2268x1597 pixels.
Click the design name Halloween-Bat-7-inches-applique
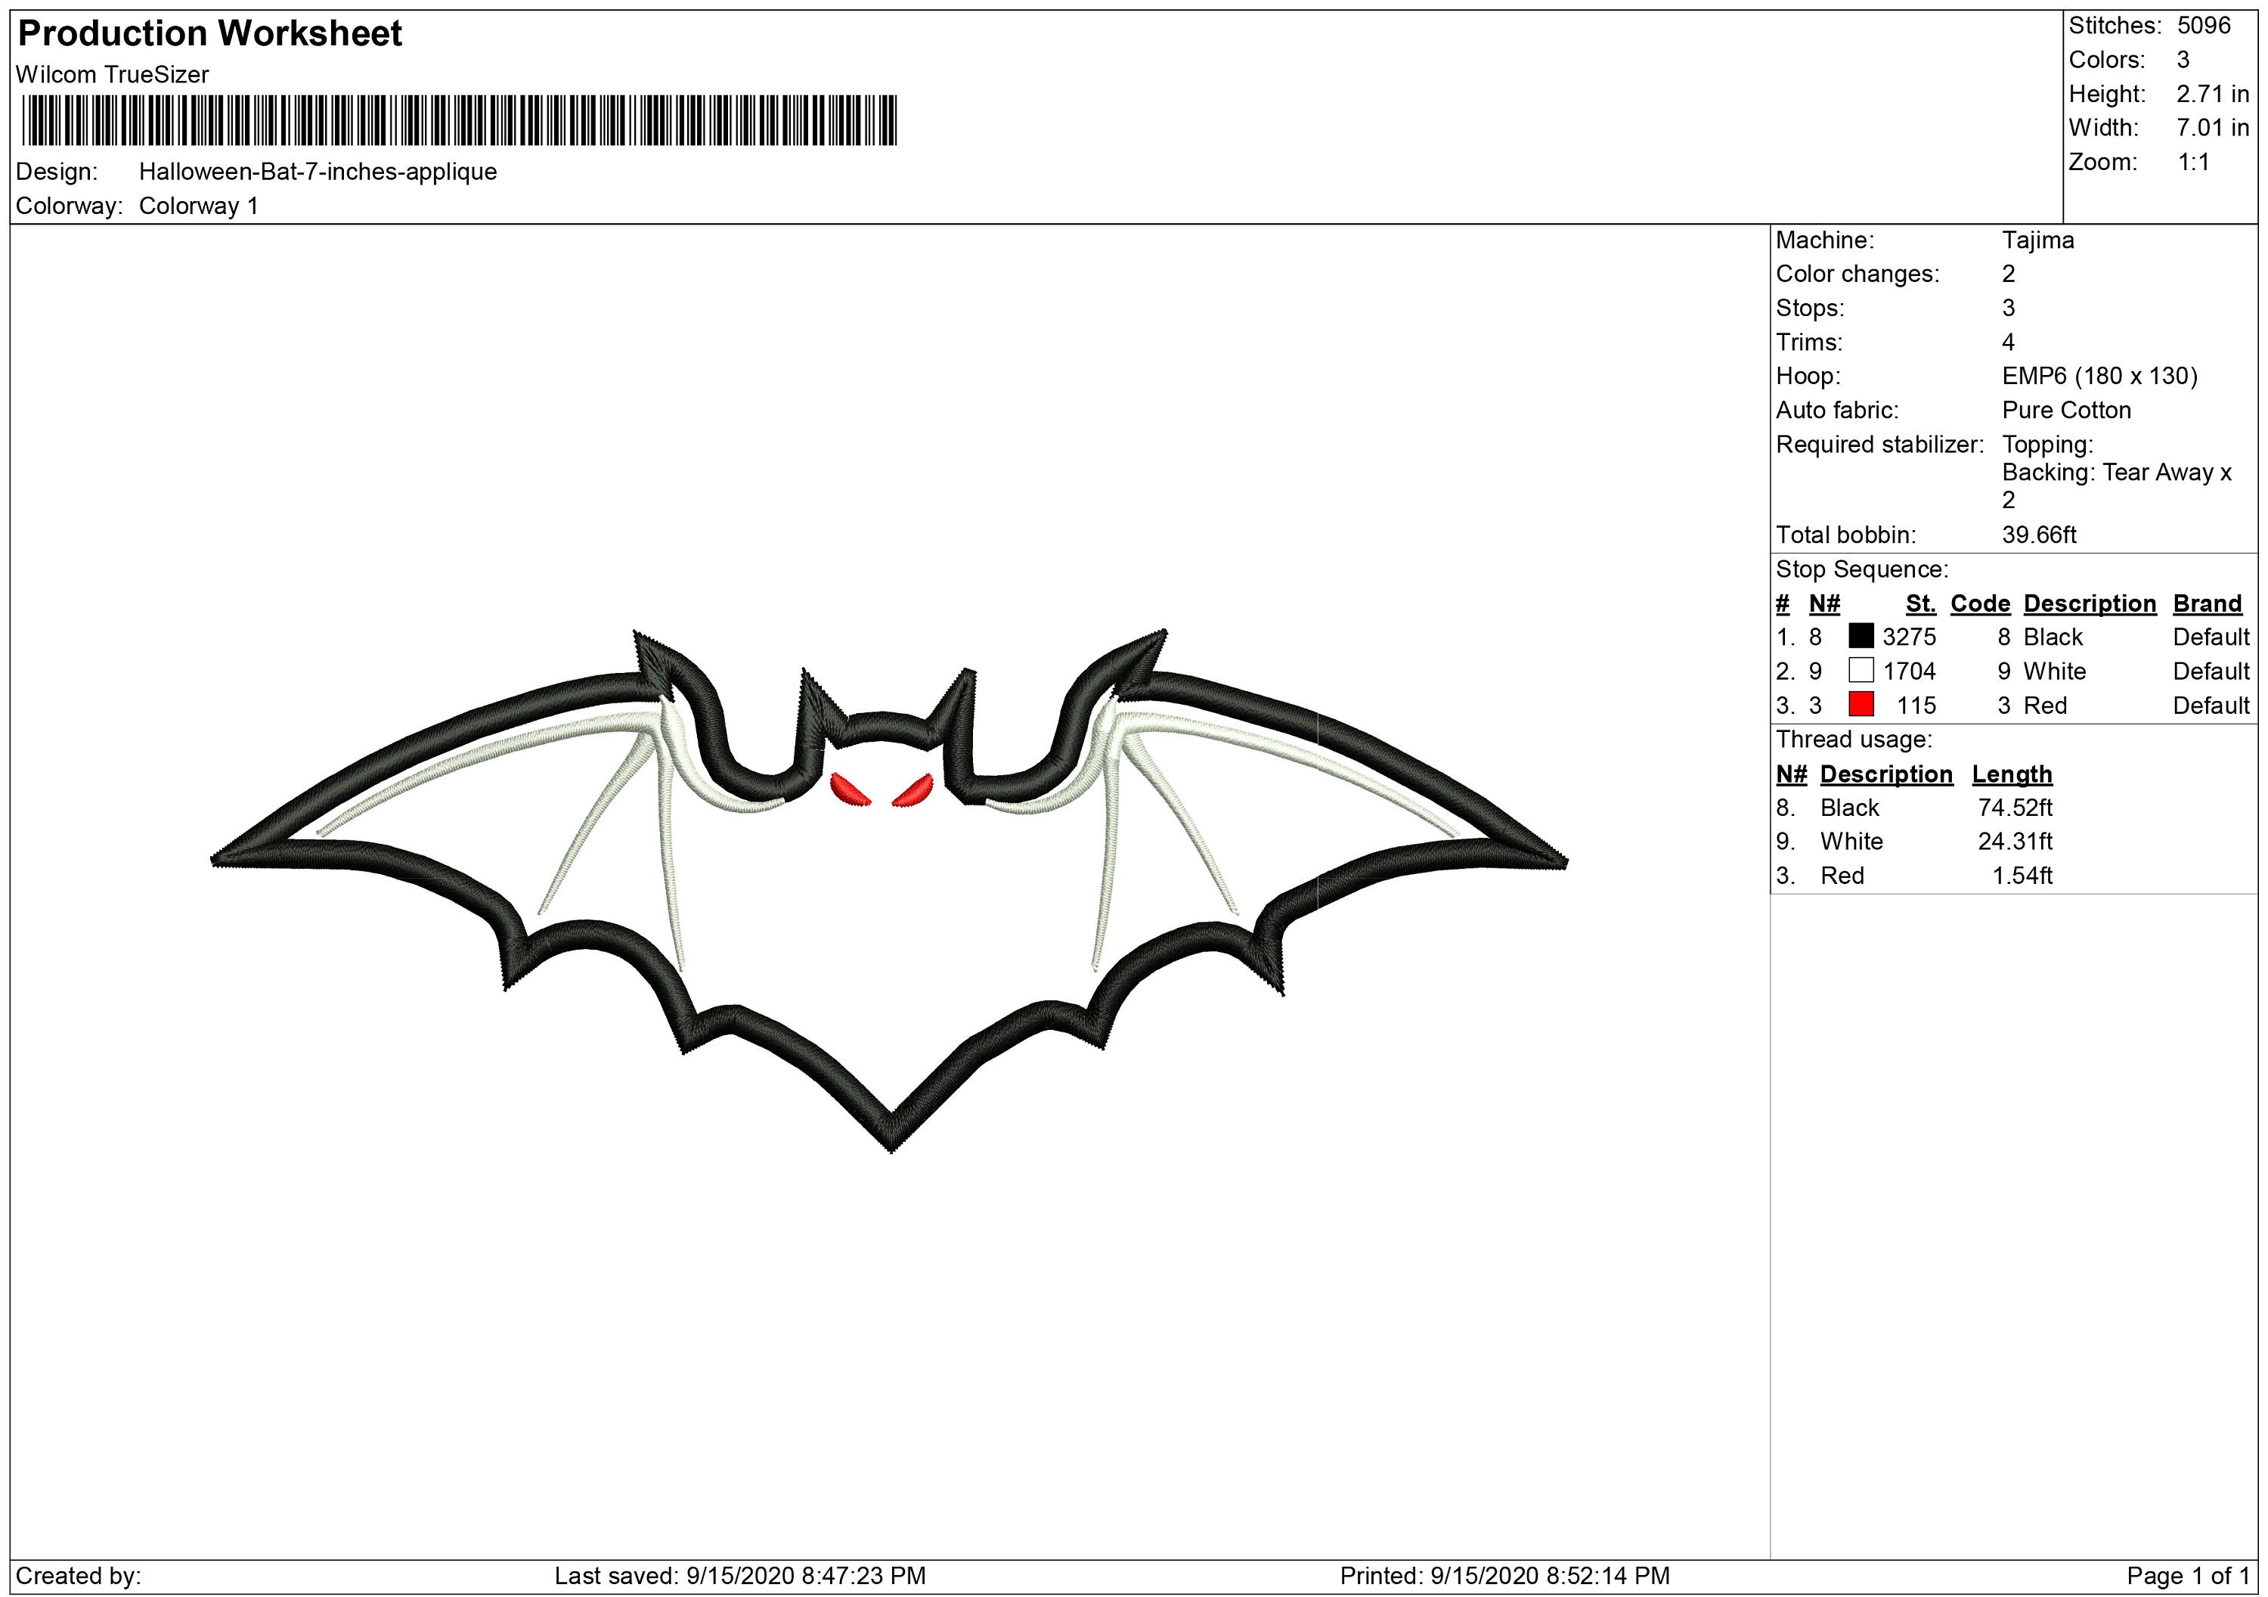[317, 173]
